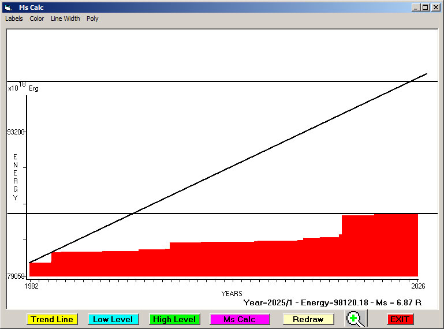444x329 pixels.
Task: Click the red energy area in chart
Action: pos(231,260)
